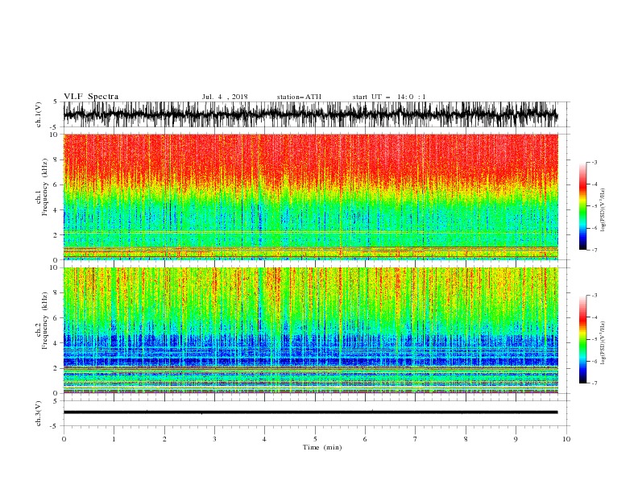Click time-axis tick label "0"
The width and height of the screenshot is (638, 493).
pyautogui.click(x=64, y=439)
